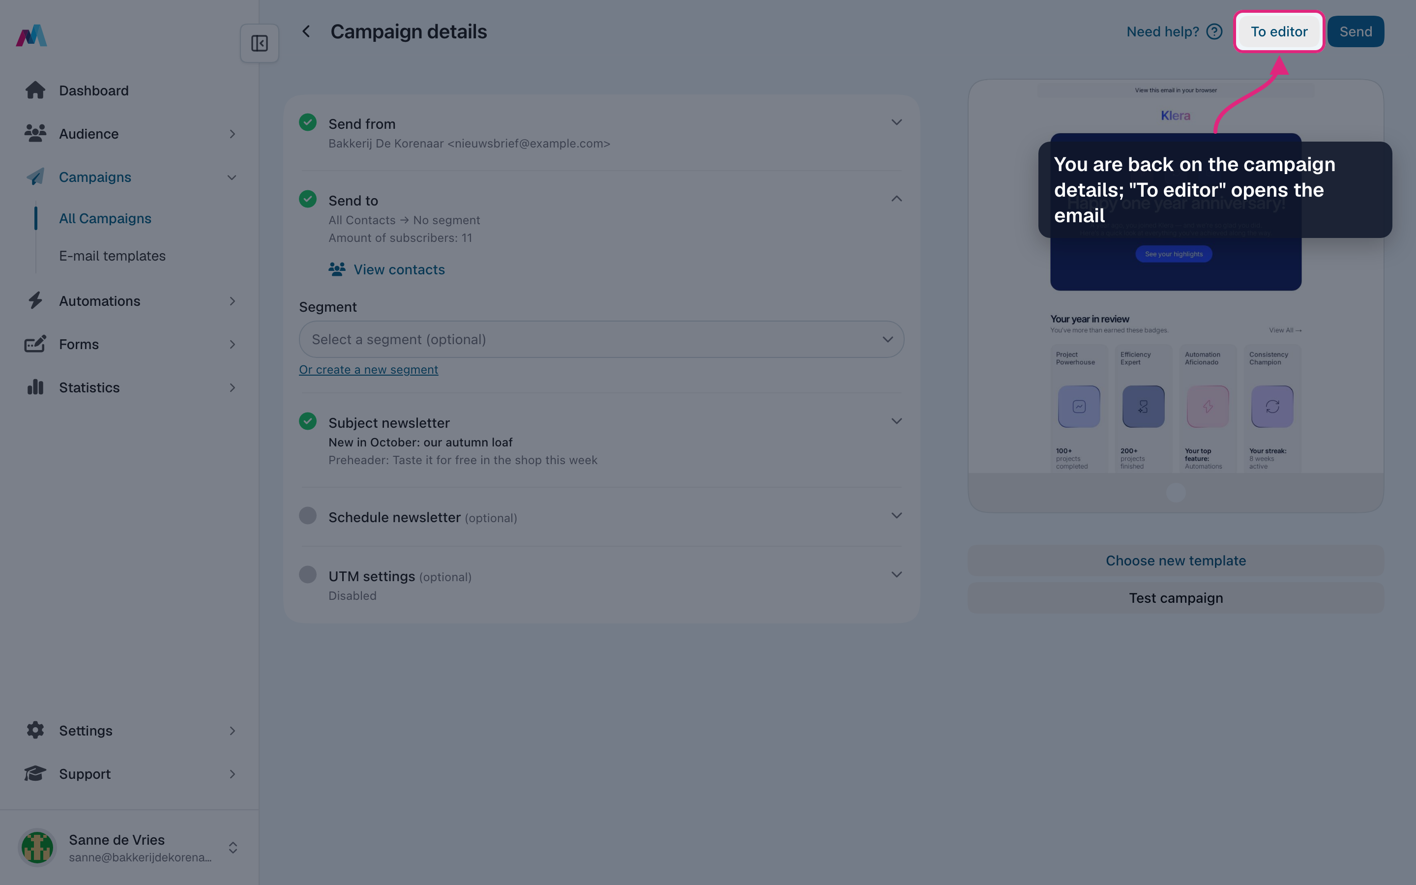Expand the Schedule newsletter section chevron
The height and width of the screenshot is (885, 1416).
896,516
